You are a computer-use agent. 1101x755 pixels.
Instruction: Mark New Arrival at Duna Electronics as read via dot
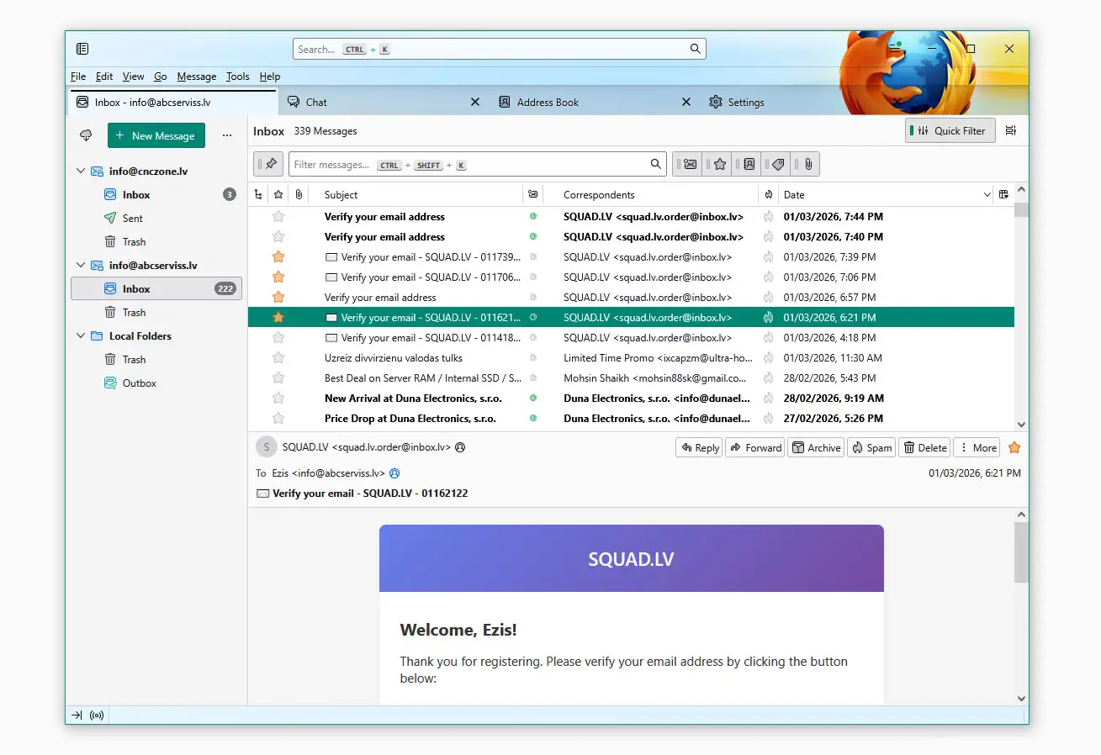tap(532, 398)
